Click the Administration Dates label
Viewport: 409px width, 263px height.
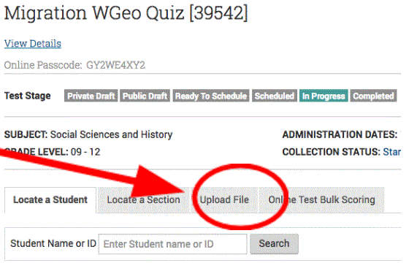(x=340, y=134)
